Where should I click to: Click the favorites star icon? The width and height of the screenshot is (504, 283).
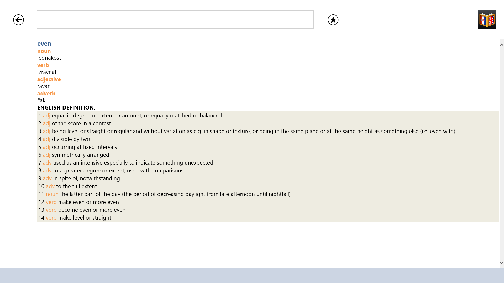[x=333, y=20]
